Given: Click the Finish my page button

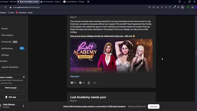Looking at the screenshot, I should 11,88.
